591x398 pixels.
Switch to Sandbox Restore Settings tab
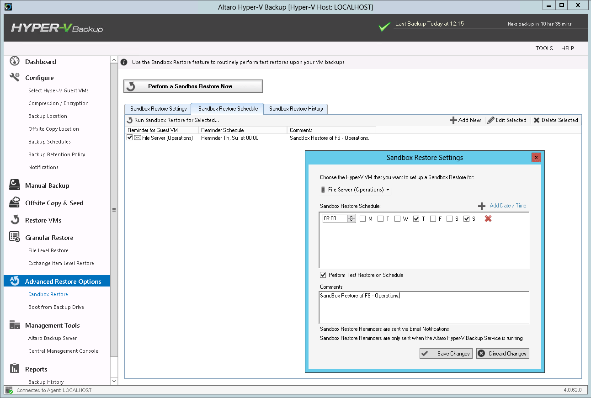(158, 109)
